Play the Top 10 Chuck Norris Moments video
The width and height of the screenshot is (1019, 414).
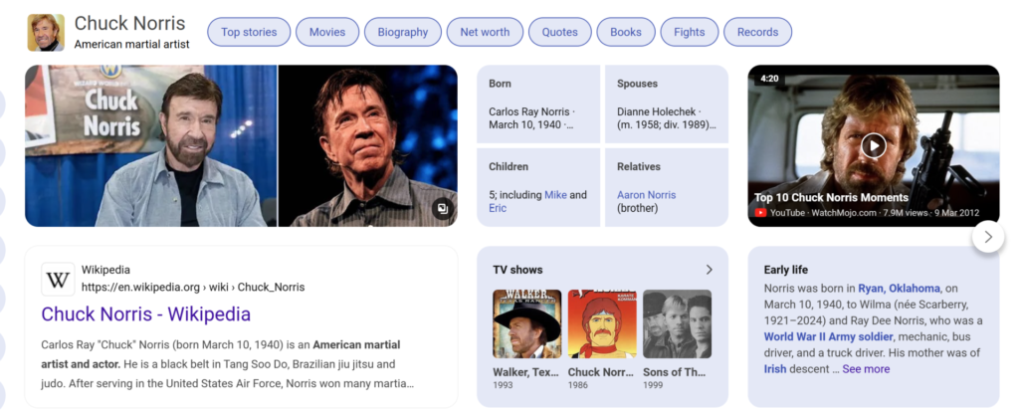point(873,146)
